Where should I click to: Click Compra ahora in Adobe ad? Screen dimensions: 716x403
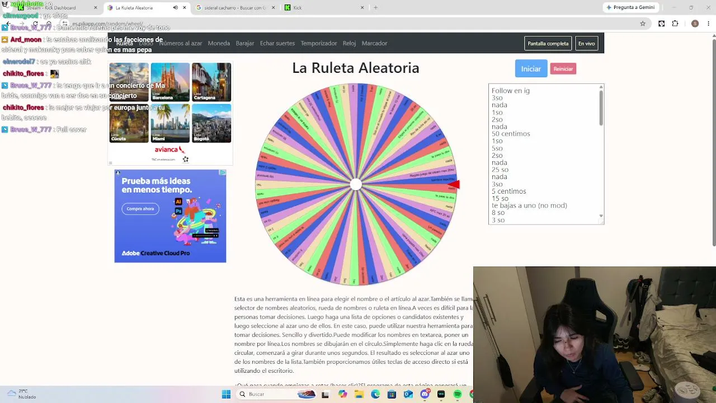coord(140,209)
